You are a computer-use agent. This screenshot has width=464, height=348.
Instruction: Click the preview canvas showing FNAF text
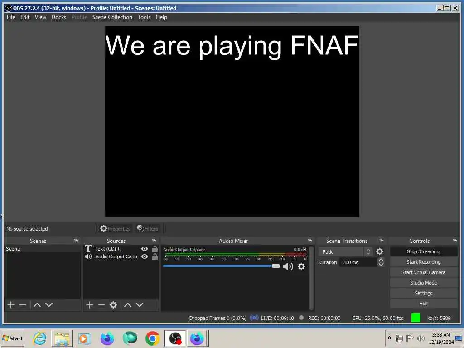[232, 121]
